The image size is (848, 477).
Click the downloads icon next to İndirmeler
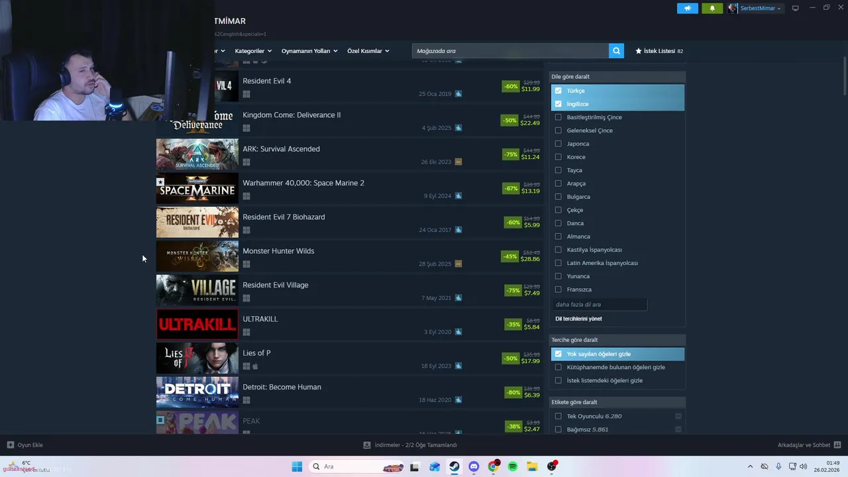367,445
